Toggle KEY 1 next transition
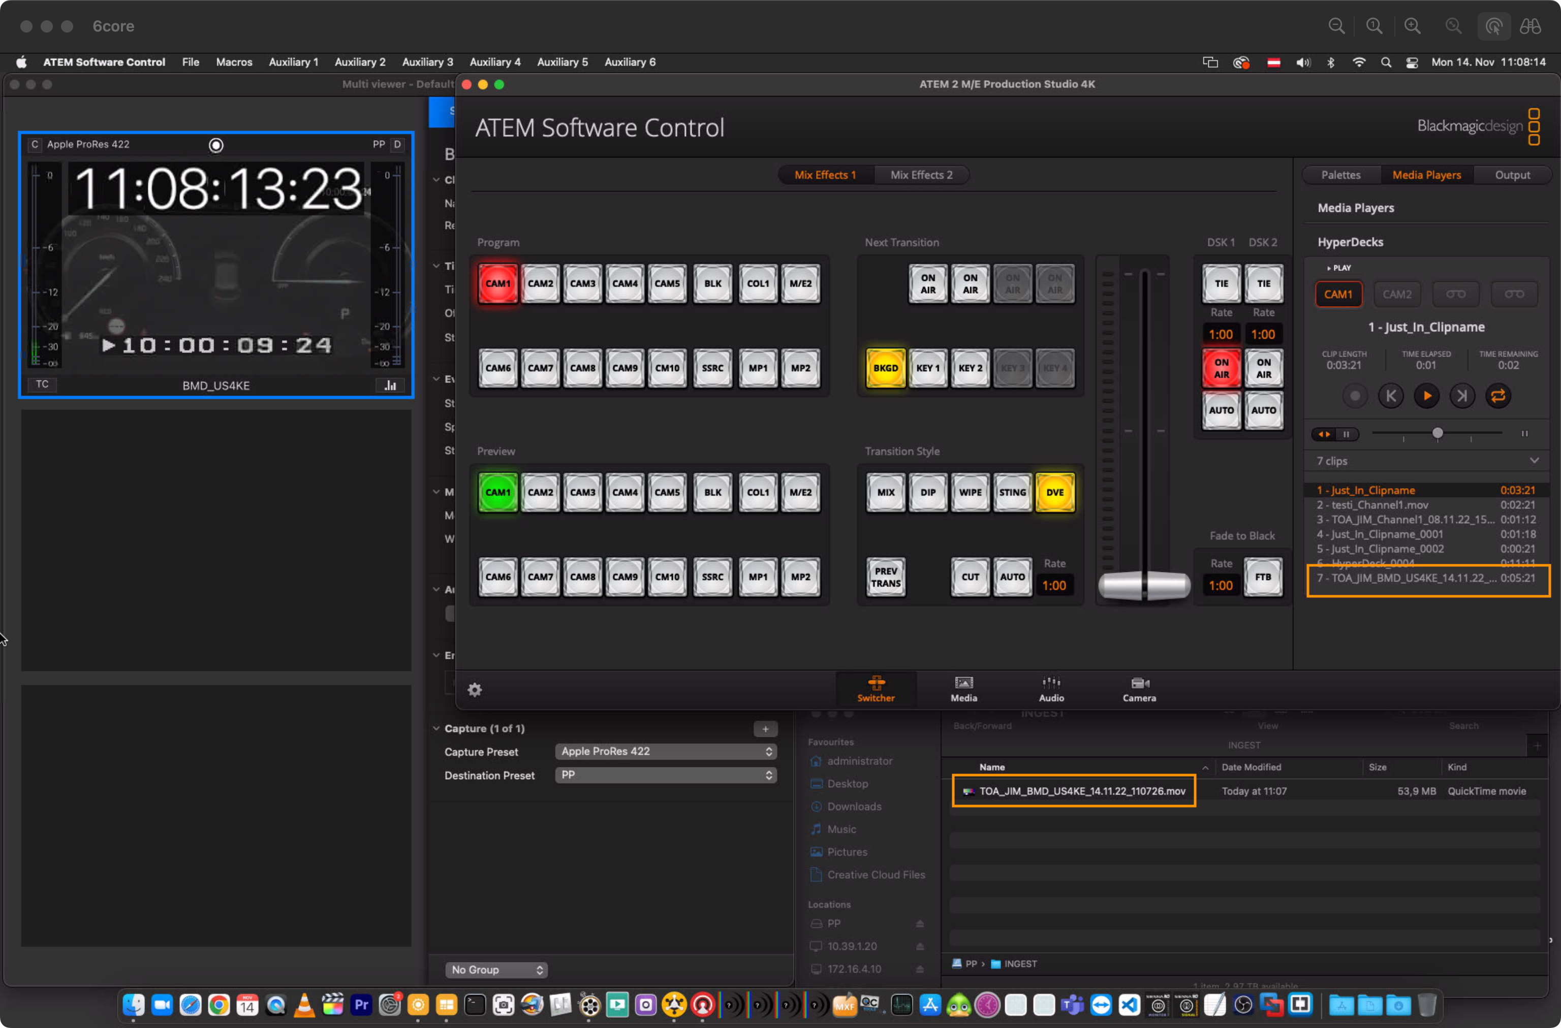This screenshot has height=1028, width=1561. tap(927, 368)
